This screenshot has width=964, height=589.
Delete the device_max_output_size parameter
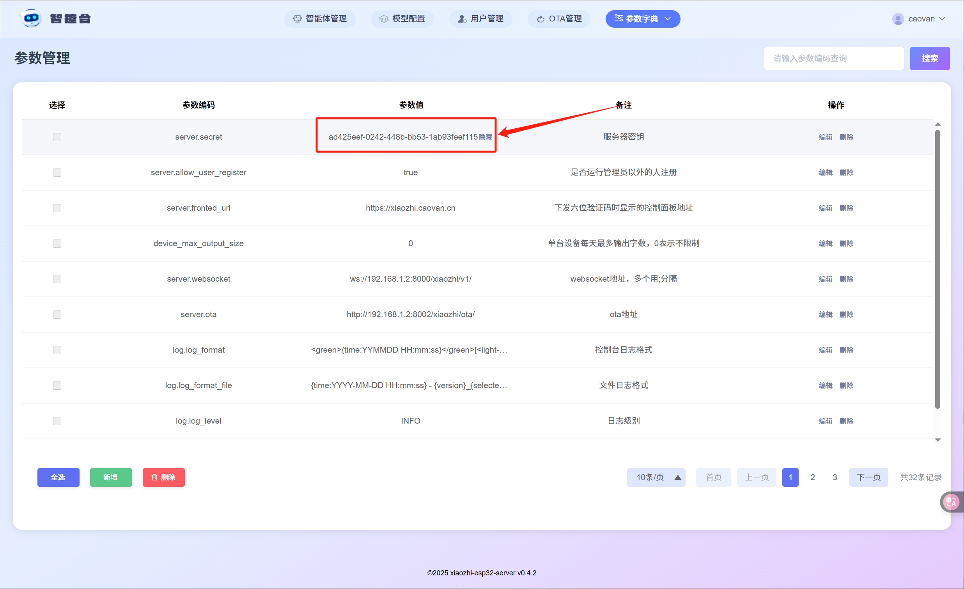pos(846,243)
